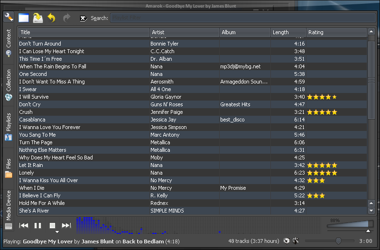
Task: Sort playlist by Length column
Action: point(288,32)
